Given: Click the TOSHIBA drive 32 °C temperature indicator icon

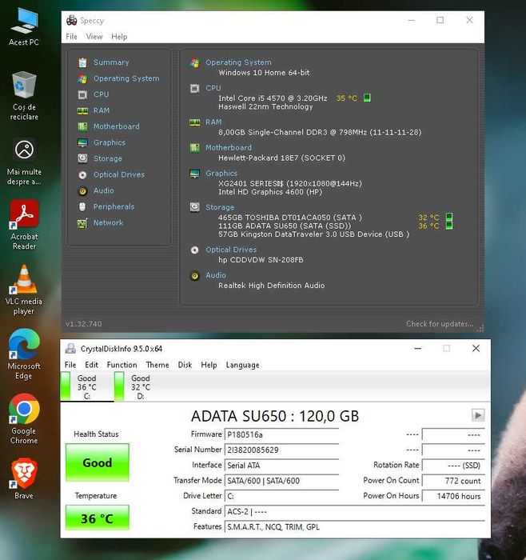Looking at the screenshot, I should [449, 217].
